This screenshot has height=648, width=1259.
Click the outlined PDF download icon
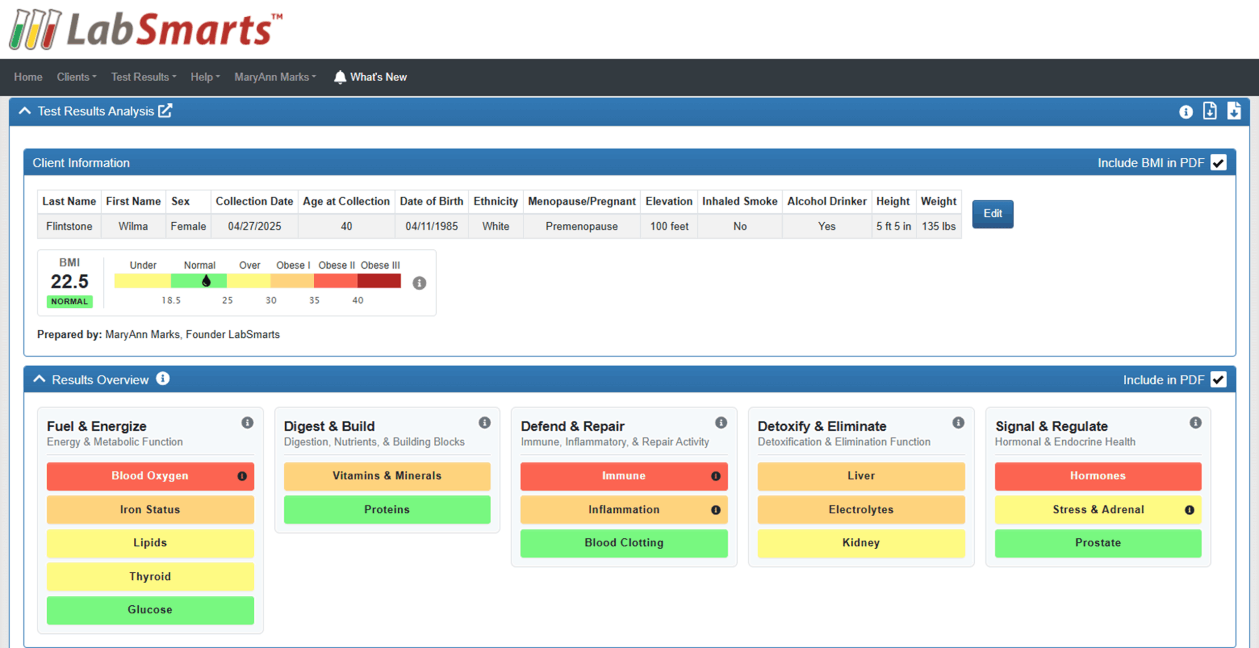(1210, 111)
